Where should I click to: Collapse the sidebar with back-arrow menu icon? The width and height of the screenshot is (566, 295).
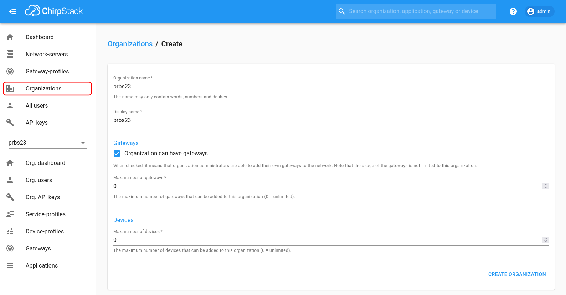(x=12, y=11)
